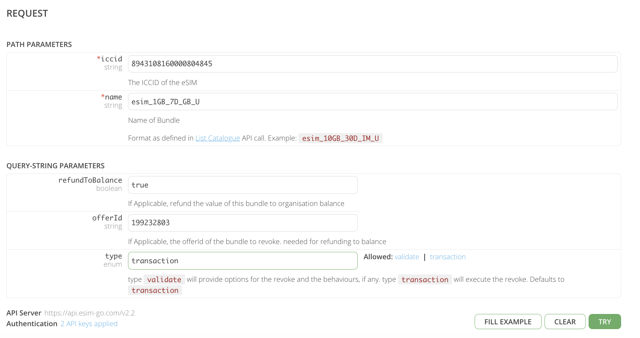Select the allowed value validate
The width and height of the screenshot is (640, 338).
click(407, 257)
